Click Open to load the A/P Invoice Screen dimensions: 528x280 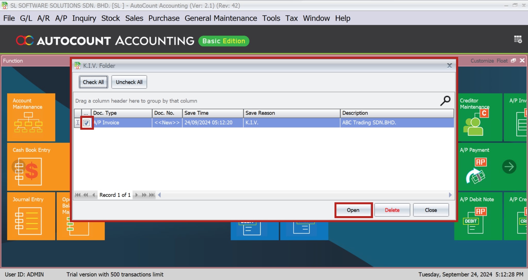pos(353,210)
